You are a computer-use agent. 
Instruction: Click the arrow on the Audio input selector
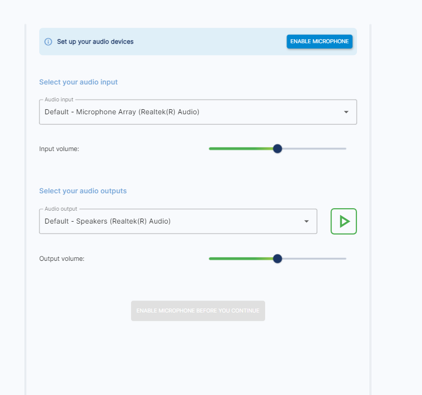click(346, 112)
